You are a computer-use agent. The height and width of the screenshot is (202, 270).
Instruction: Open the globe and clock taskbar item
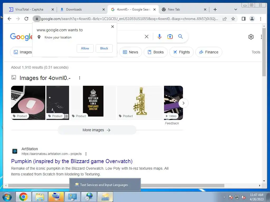pyautogui.click(x=89, y=197)
